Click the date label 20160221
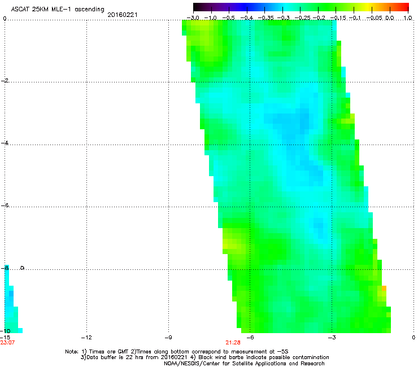 click(x=123, y=15)
